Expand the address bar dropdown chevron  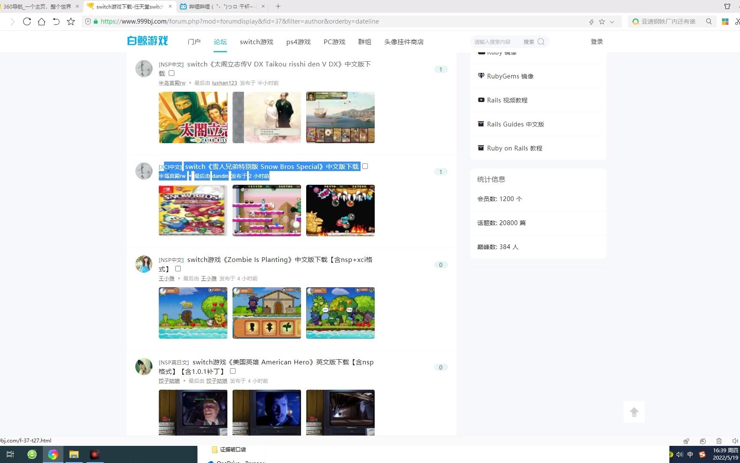click(x=612, y=22)
